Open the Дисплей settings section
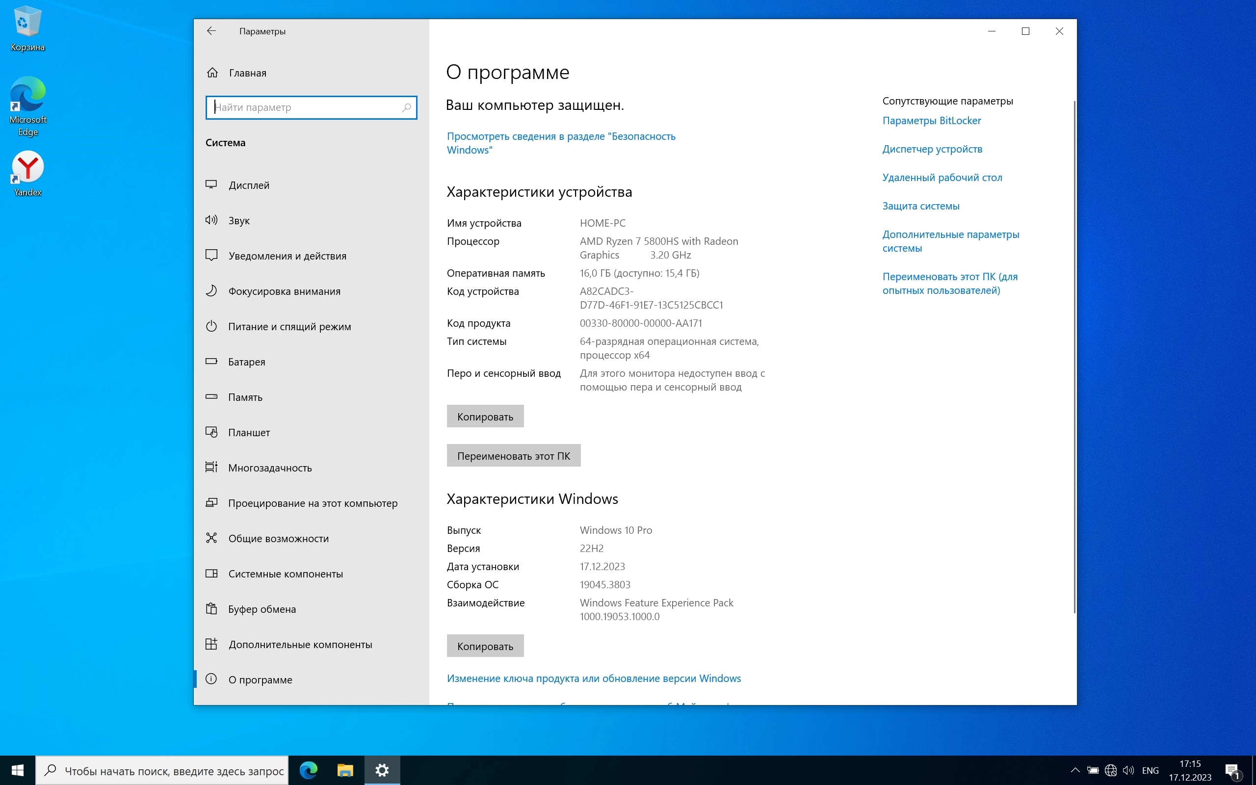 pyautogui.click(x=249, y=185)
